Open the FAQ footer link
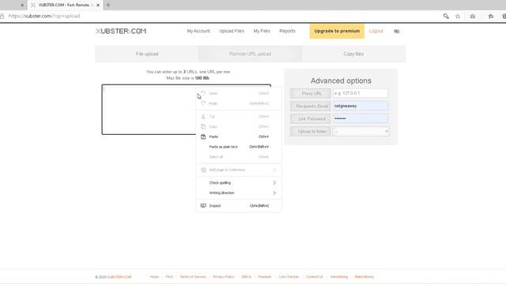 (x=169, y=277)
